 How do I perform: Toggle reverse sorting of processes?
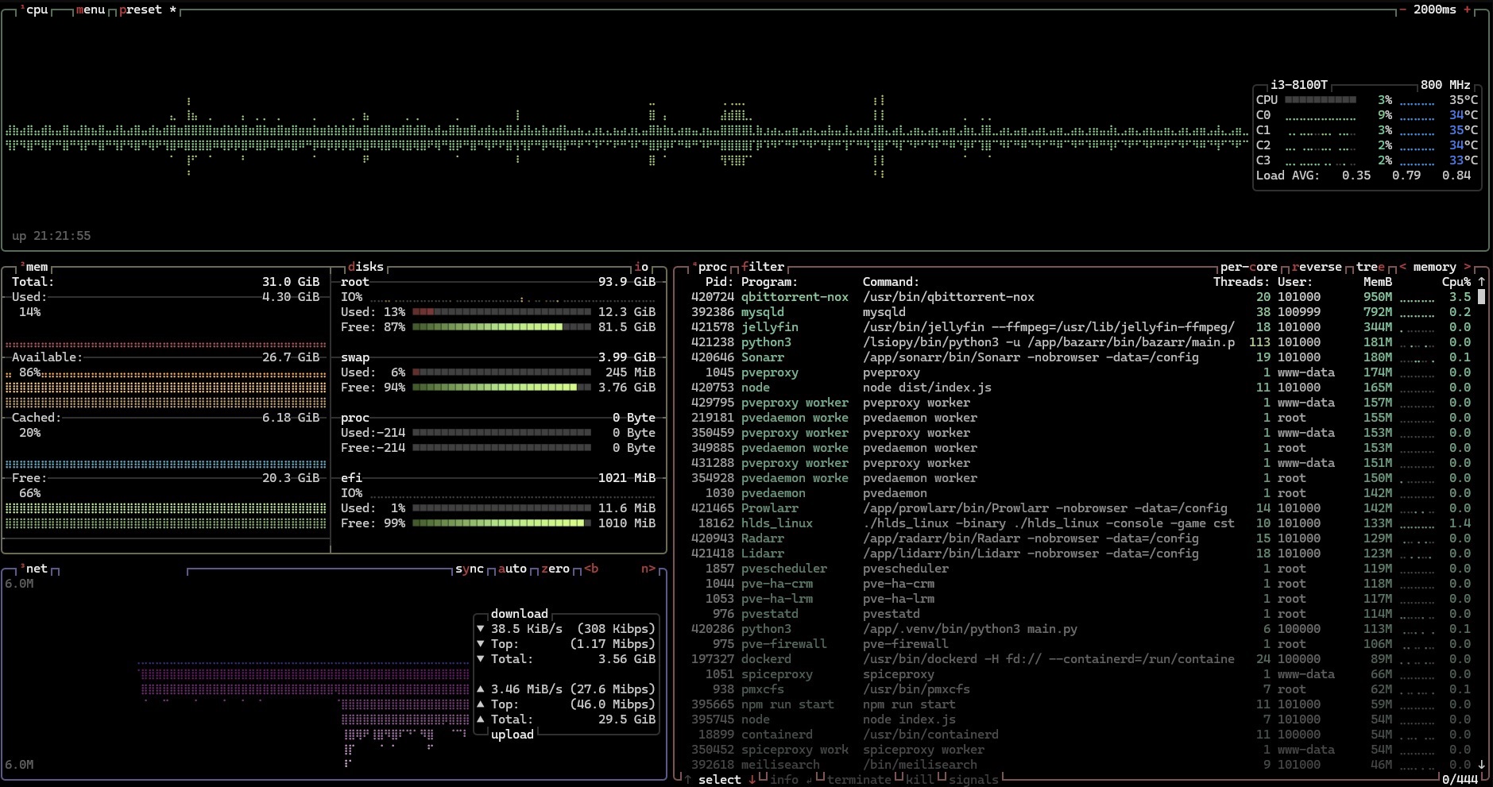(1317, 267)
